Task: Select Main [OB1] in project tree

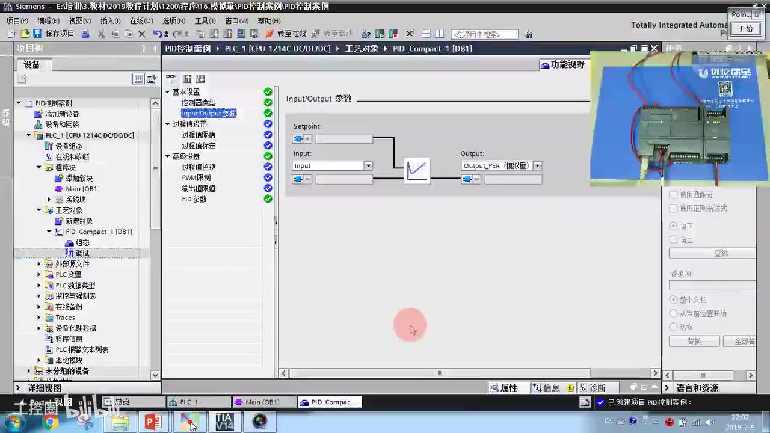Action: 82,189
